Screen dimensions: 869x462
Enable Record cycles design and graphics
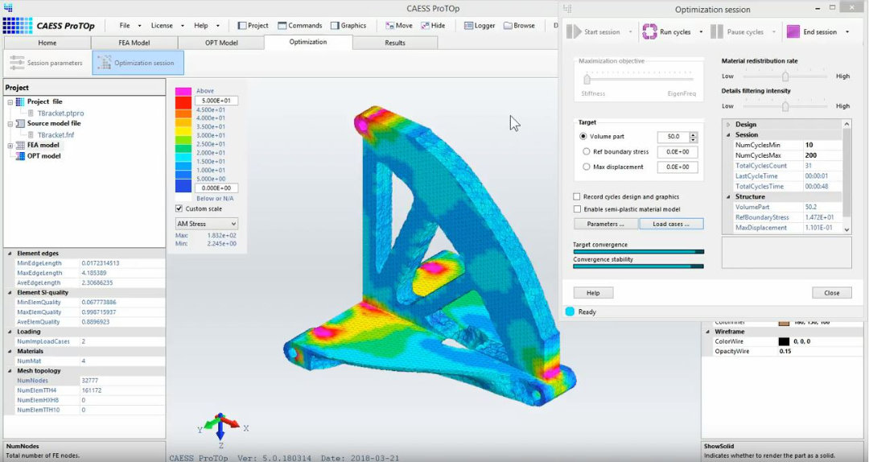point(577,196)
